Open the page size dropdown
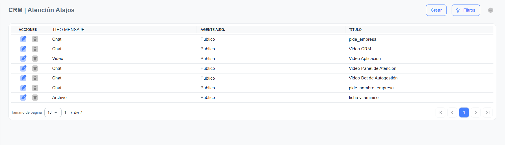 click(53, 112)
